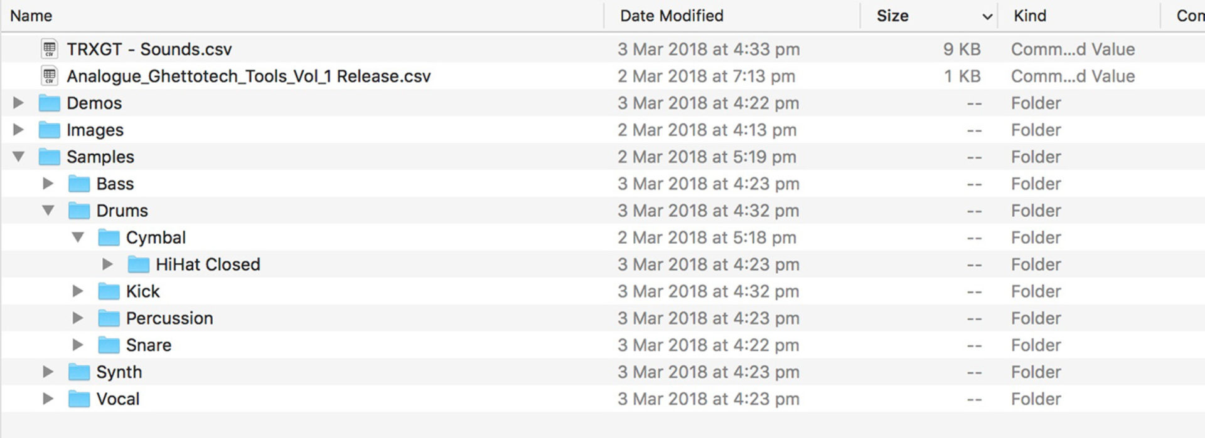The image size is (1205, 438).
Task: Expand the Kick folder disclosure triangle
Action: pyautogui.click(x=78, y=291)
